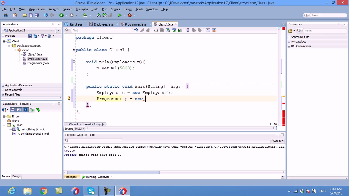
Task: Open the Actions dropdown in Log panel
Action: 278,141
